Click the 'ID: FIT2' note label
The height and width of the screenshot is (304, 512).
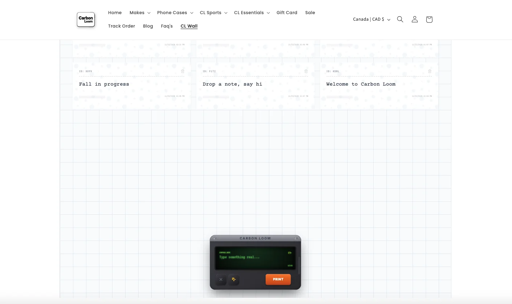209,71
